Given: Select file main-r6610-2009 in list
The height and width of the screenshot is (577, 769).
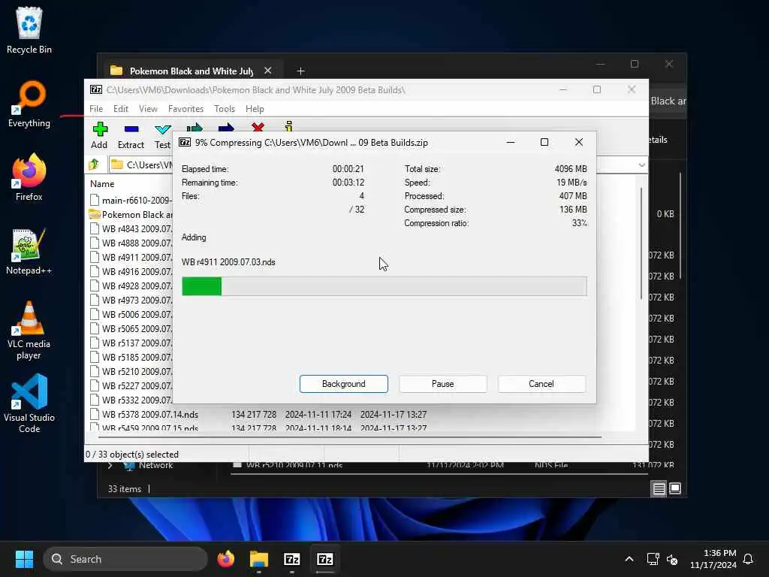Looking at the screenshot, I should 131,200.
